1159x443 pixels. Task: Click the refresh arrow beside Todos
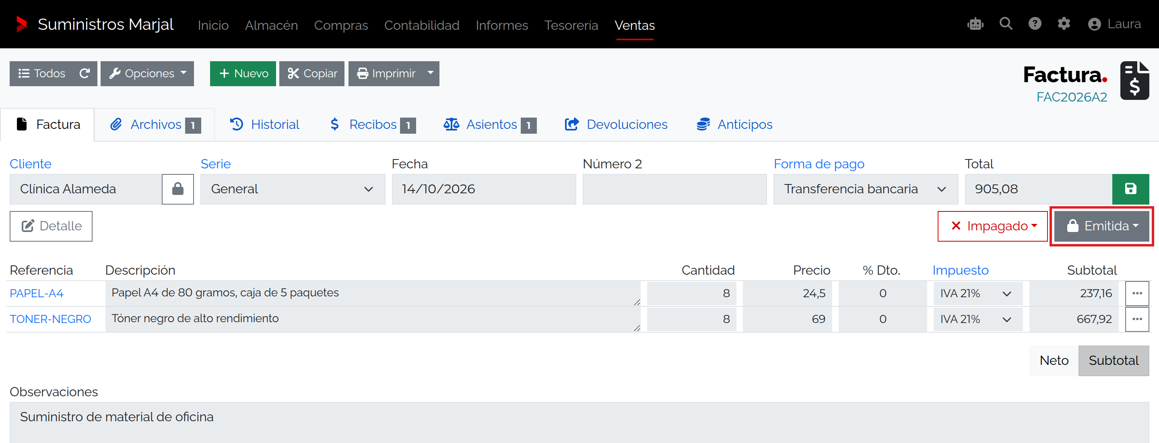[x=85, y=73]
